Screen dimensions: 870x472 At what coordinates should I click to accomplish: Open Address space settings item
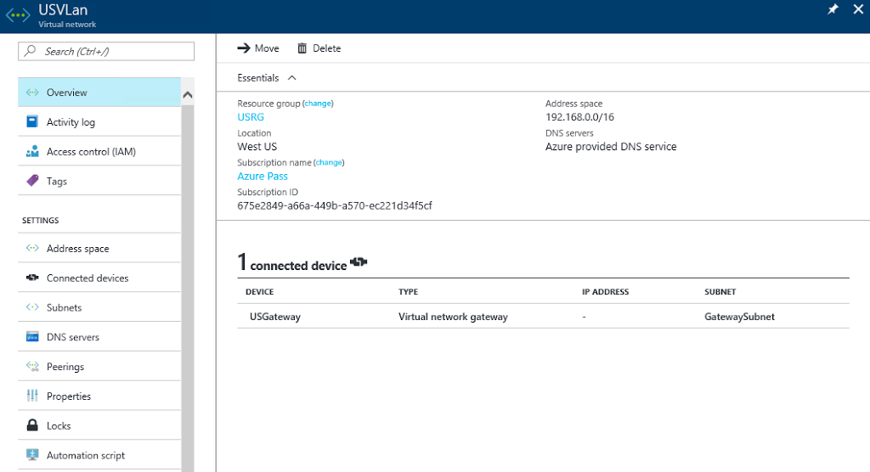coord(99,249)
